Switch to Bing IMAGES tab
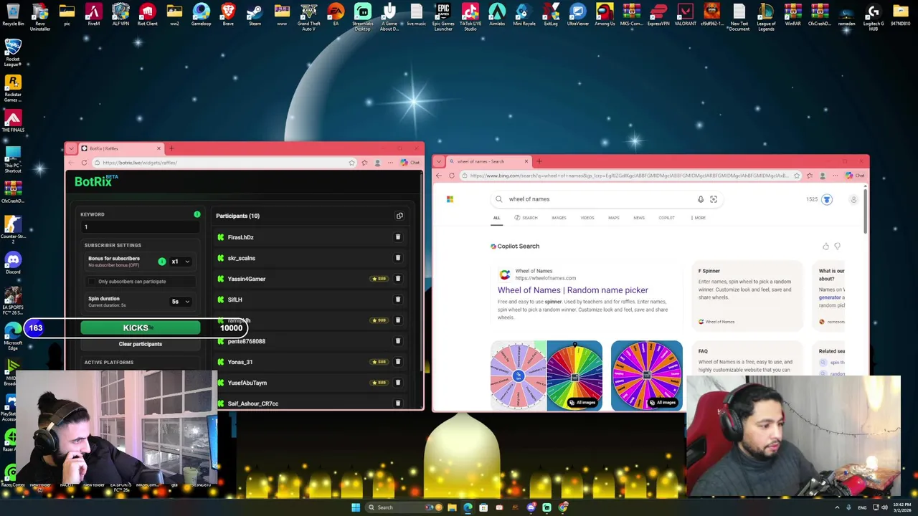918x516 pixels. 559,218
